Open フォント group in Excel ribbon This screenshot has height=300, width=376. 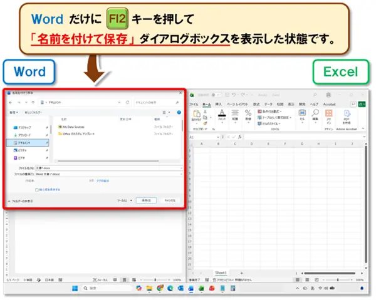coord(222,115)
